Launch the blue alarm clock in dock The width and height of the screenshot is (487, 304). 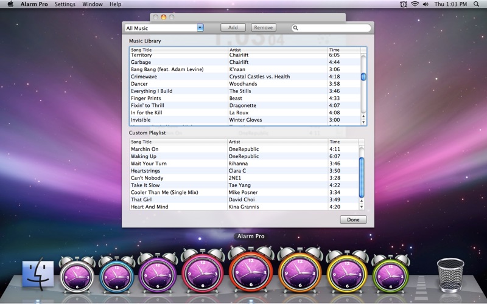click(x=117, y=274)
